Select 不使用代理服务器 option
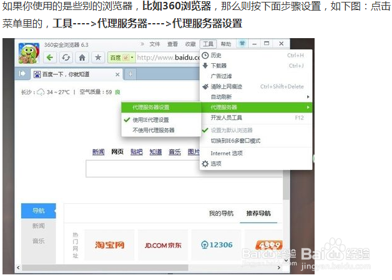The image size is (392, 280). click(x=162, y=130)
